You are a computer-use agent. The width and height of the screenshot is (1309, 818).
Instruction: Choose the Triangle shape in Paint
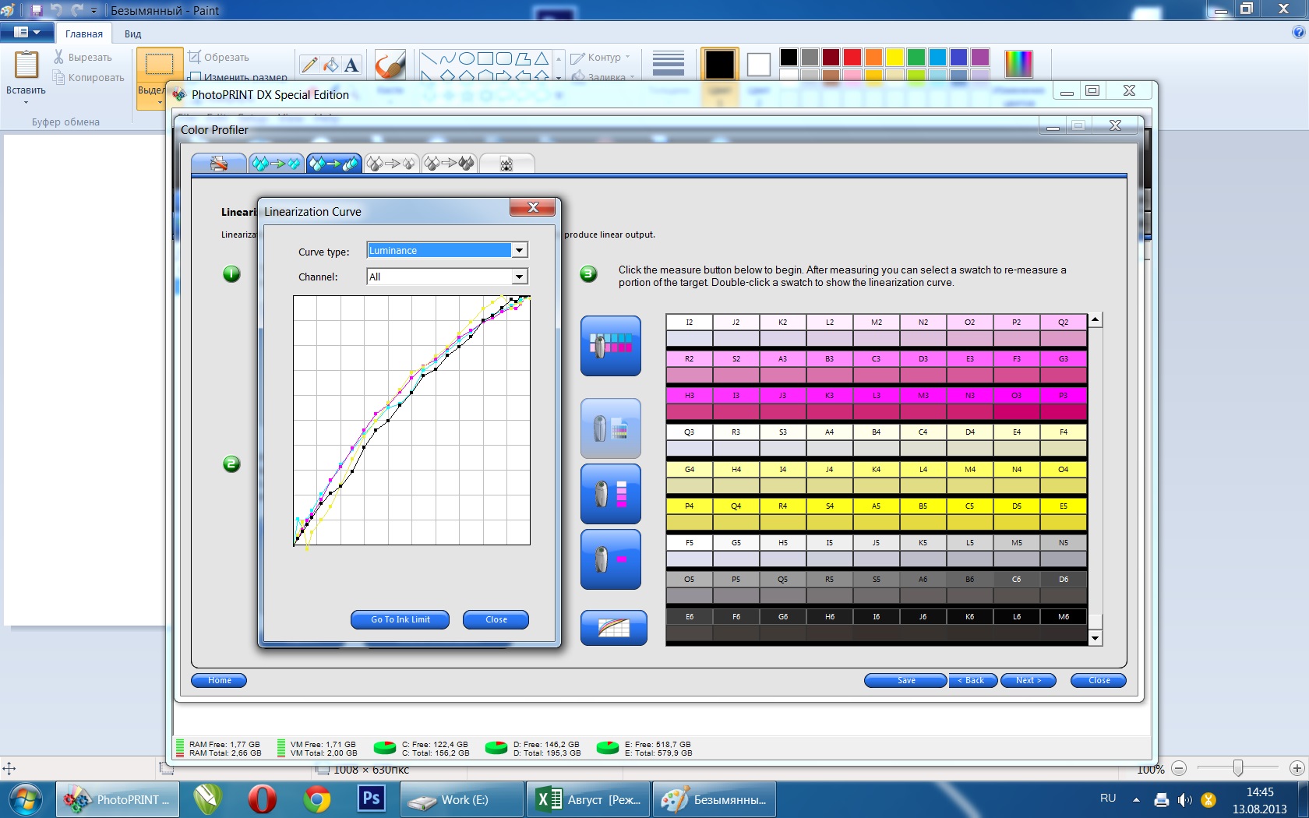click(541, 58)
